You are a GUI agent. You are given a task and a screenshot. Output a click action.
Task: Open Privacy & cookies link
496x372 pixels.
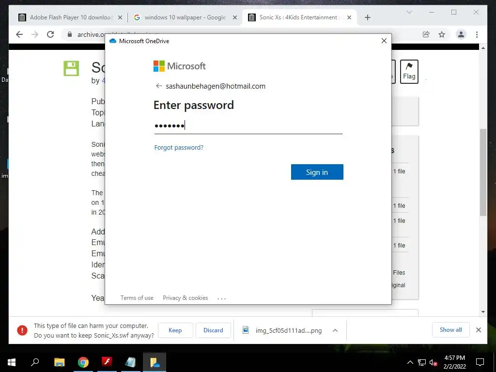pyautogui.click(x=186, y=298)
